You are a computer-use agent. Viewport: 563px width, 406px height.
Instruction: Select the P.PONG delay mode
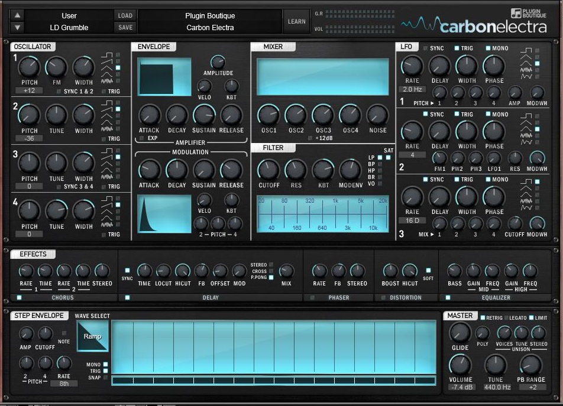(271, 277)
